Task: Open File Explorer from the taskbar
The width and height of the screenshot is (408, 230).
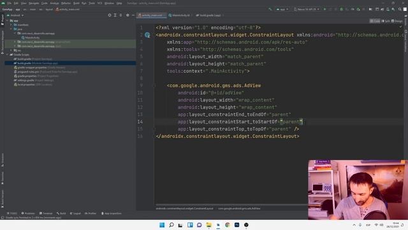Action: coord(208,225)
